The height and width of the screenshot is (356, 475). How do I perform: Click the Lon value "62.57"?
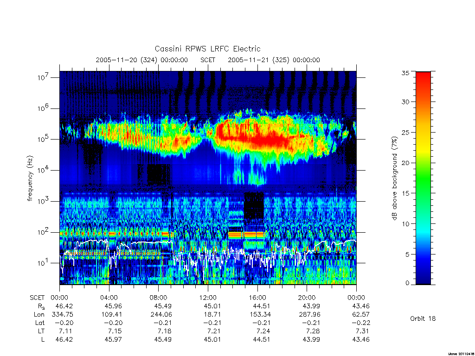[x=361, y=315]
